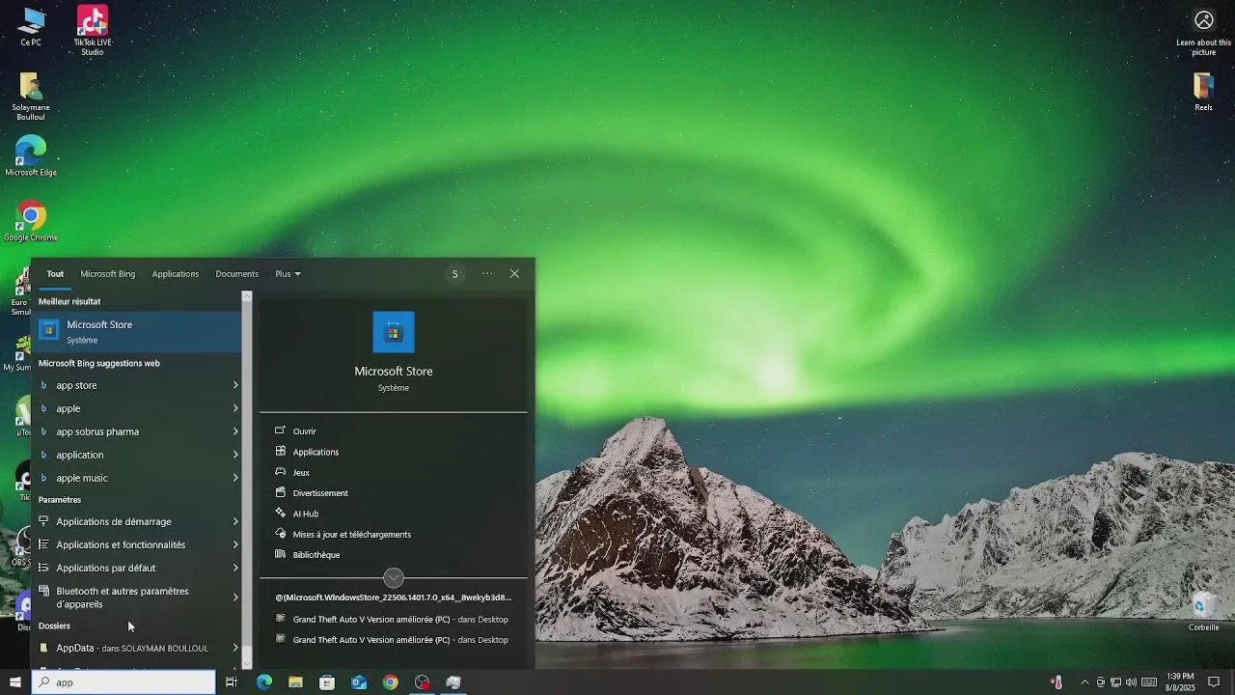Switch to the Microsoft Bing tab
Viewport: 1235px width, 695px height.
click(107, 274)
